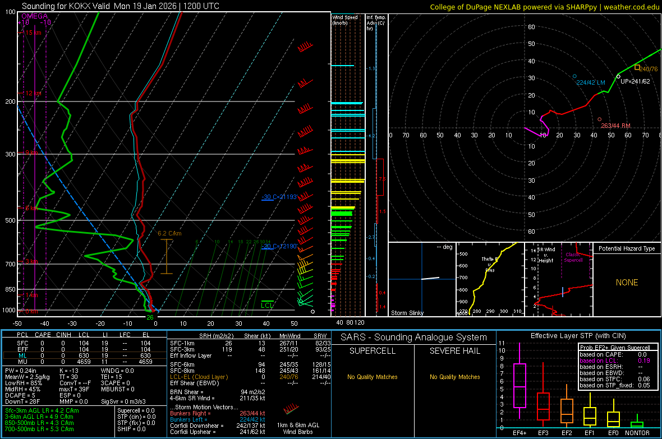Select the highlighted 'ML' parcel row

(84, 355)
